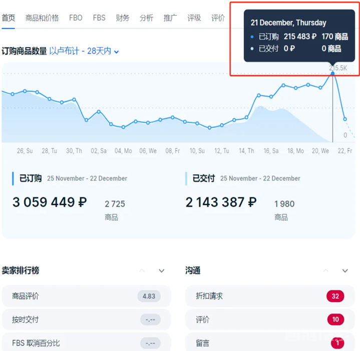Select the 分析 tab
The height and width of the screenshot is (351, 360).
(147, 18)
